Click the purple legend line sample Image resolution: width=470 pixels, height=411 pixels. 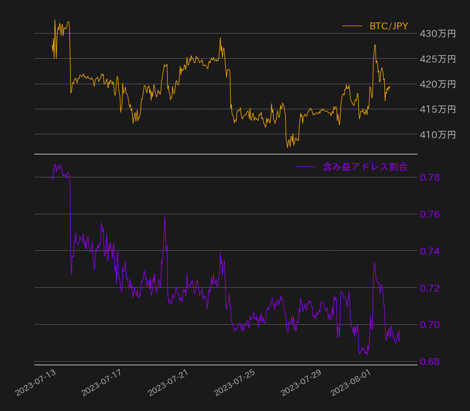[306, 167]
